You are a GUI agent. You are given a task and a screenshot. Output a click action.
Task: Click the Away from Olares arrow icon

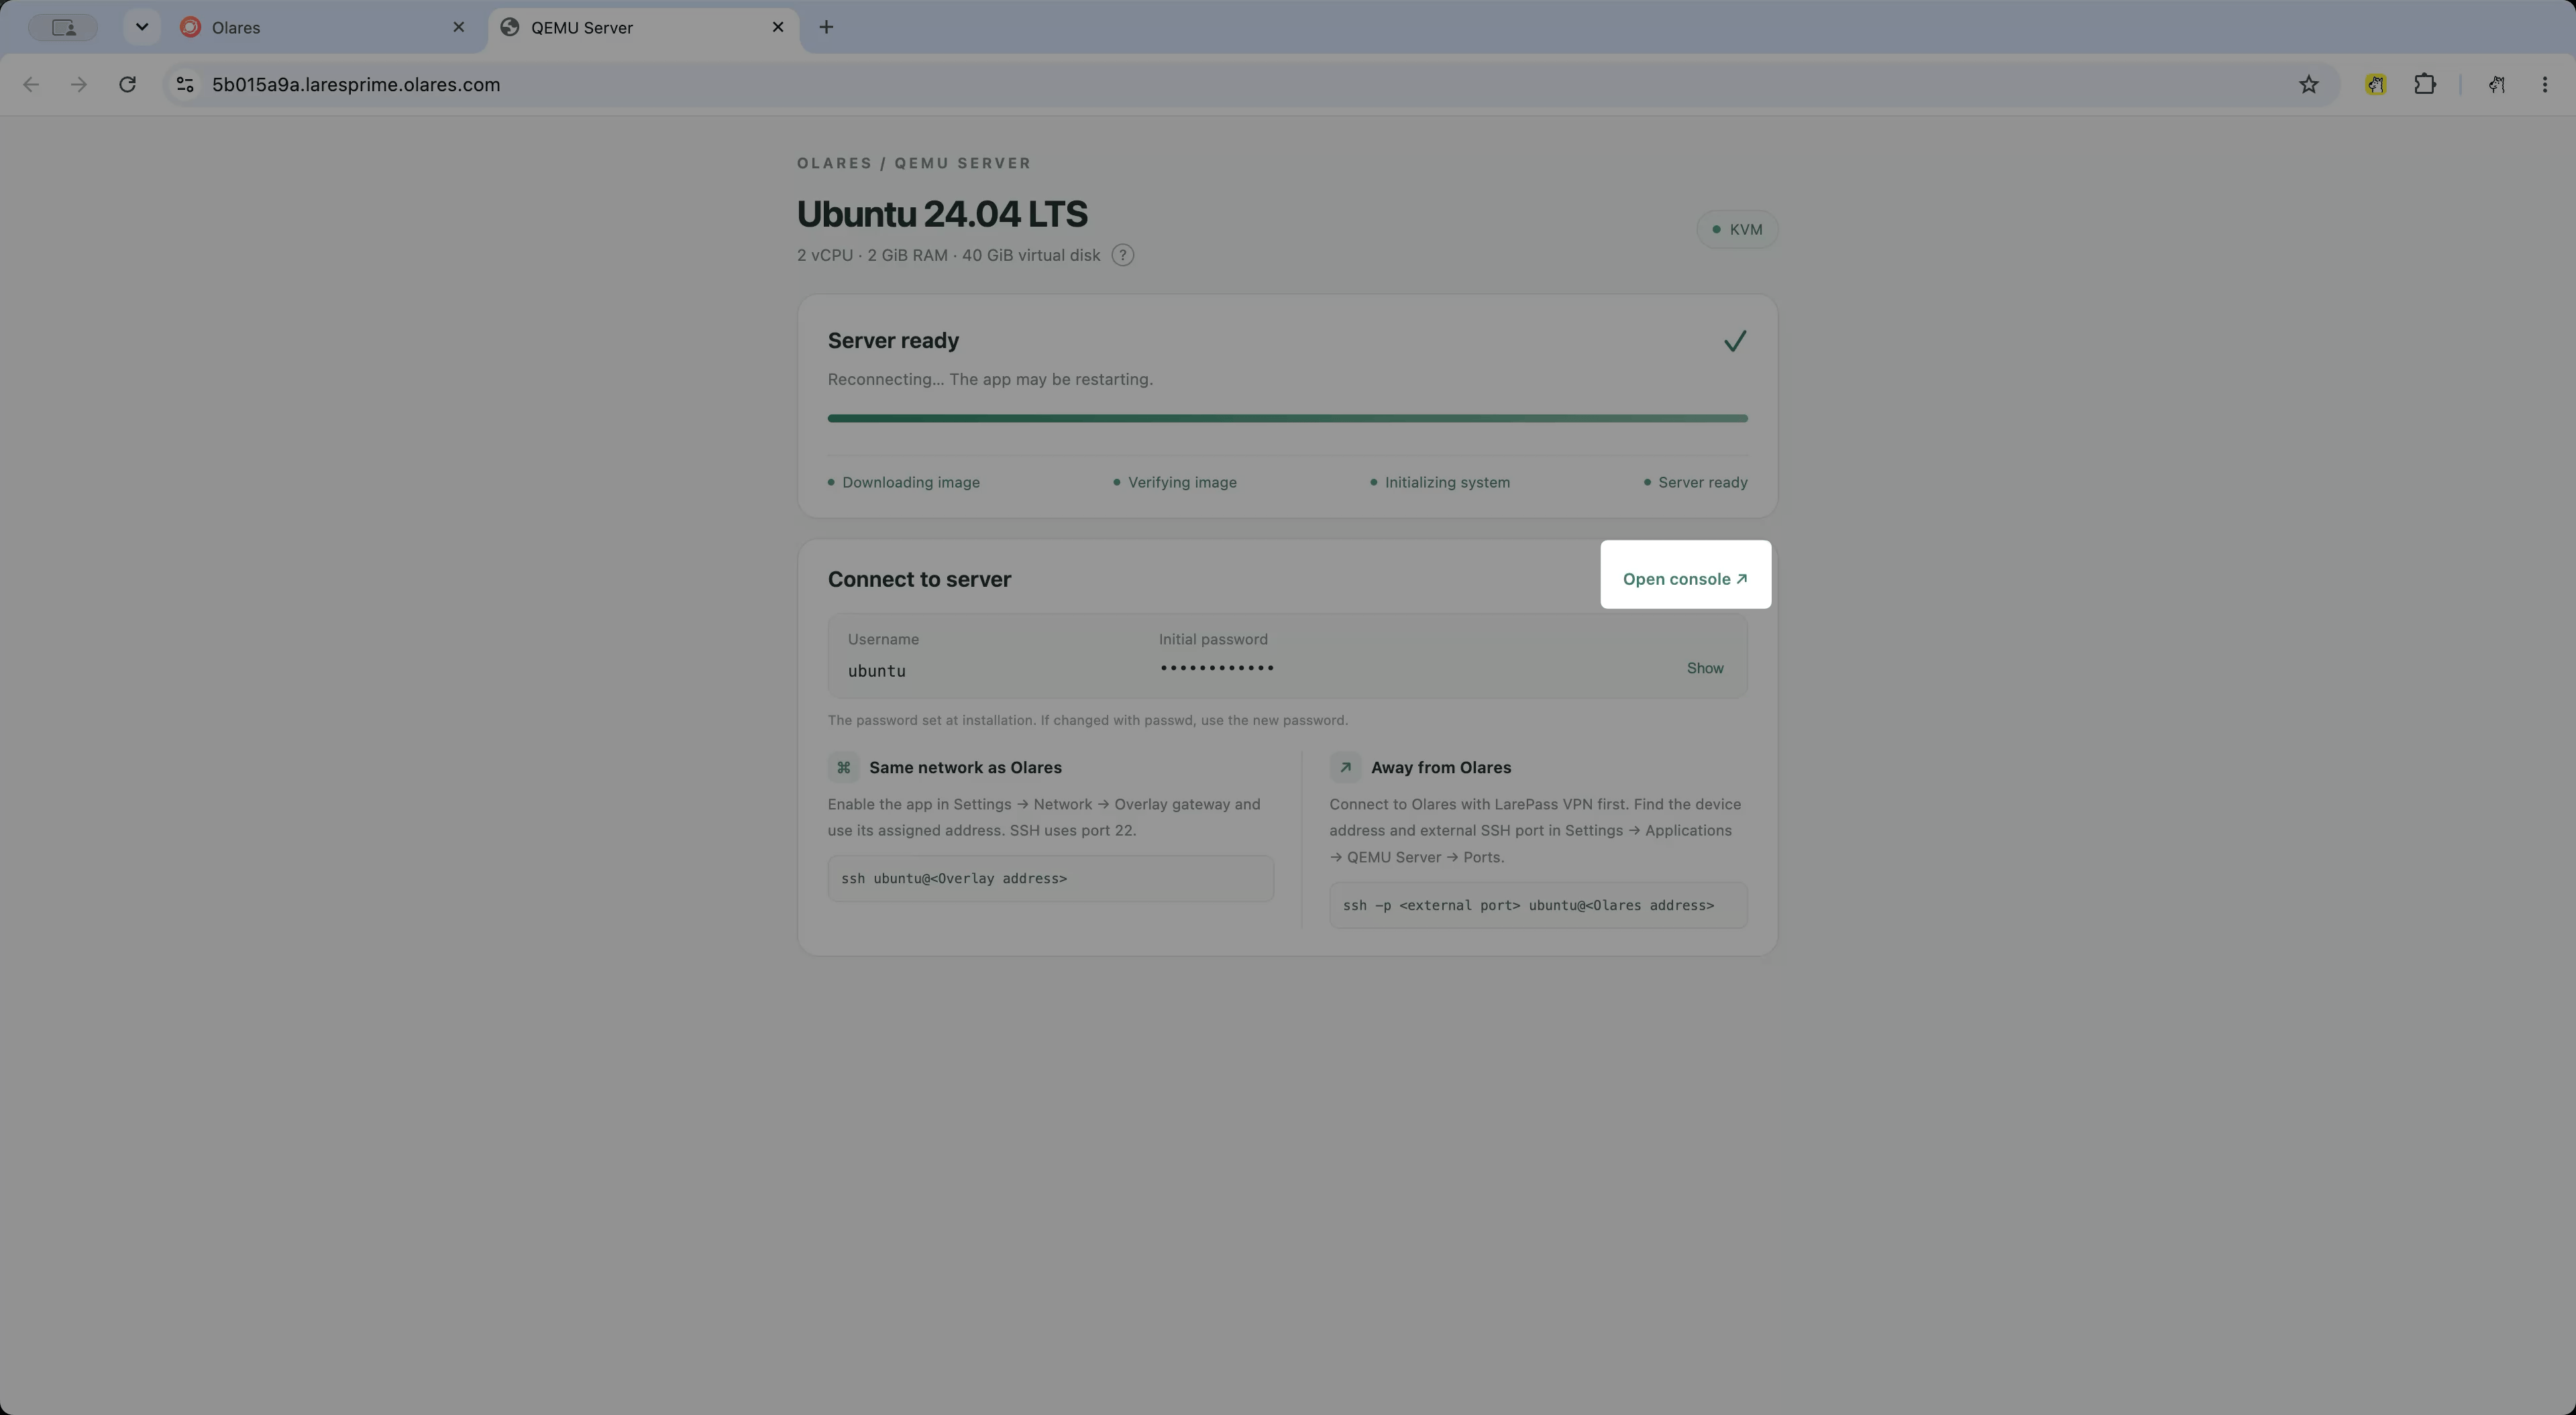[1345, 767]
